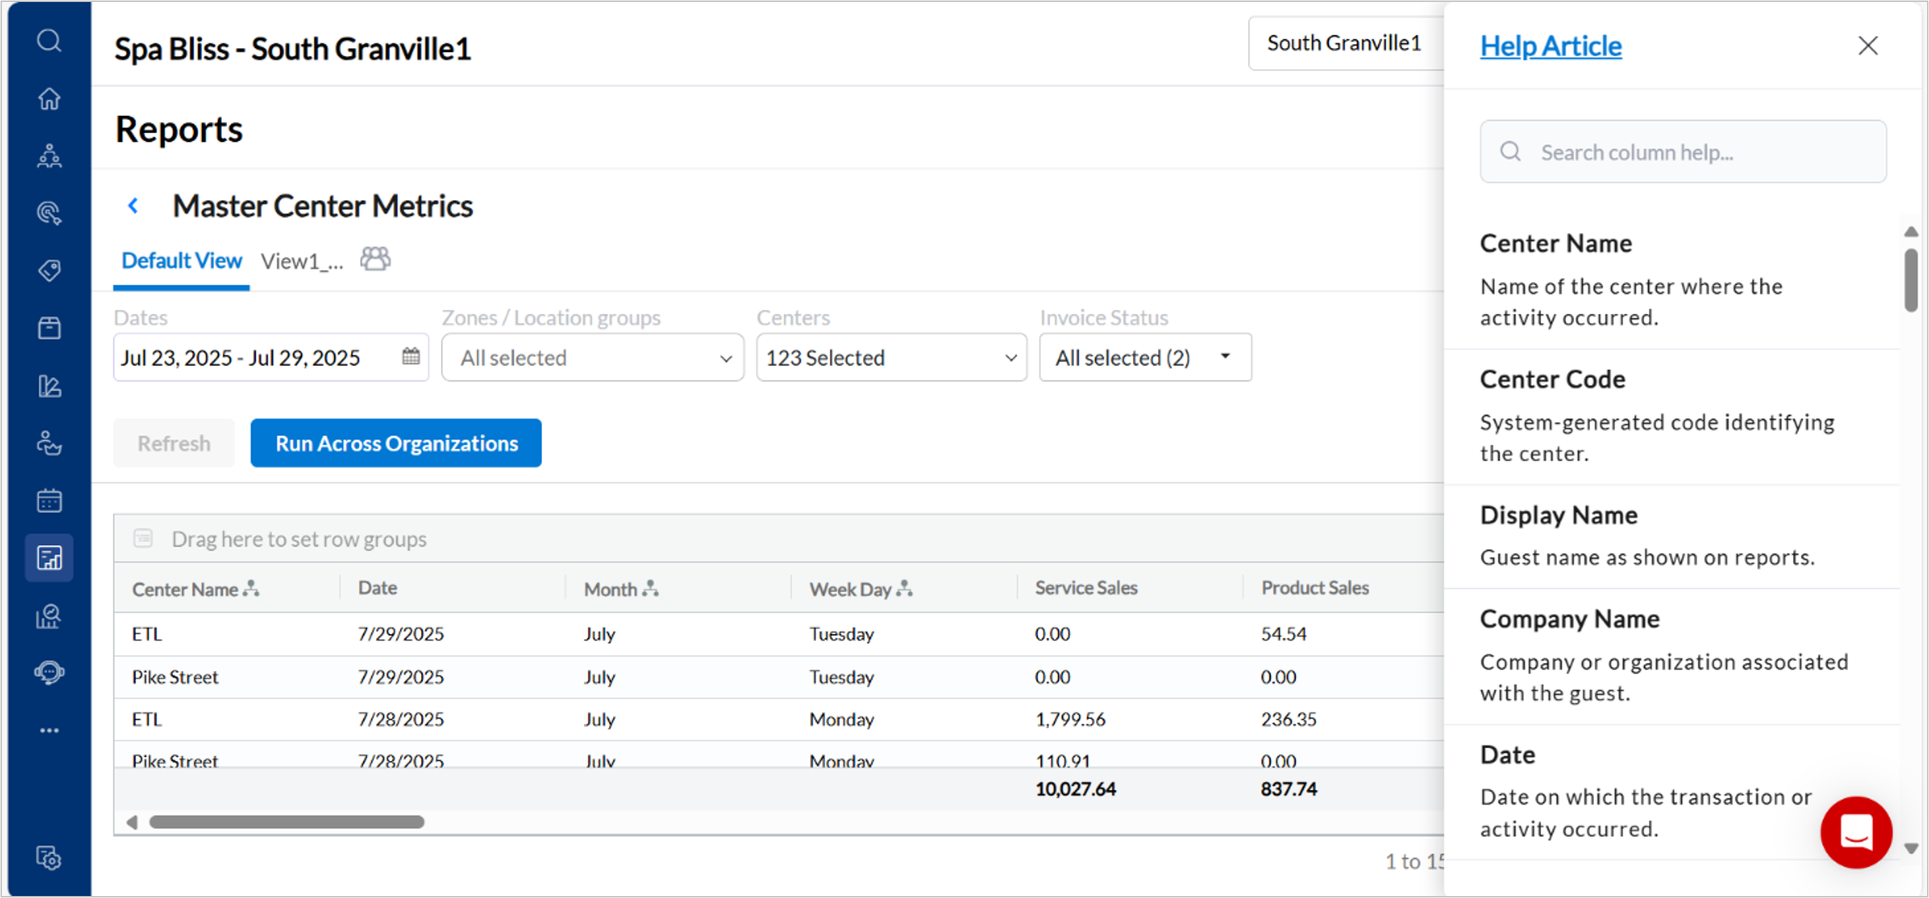This screenshot has width=1929, height=898.
Task: Click the Search column help field
Action: [1683, 152]
